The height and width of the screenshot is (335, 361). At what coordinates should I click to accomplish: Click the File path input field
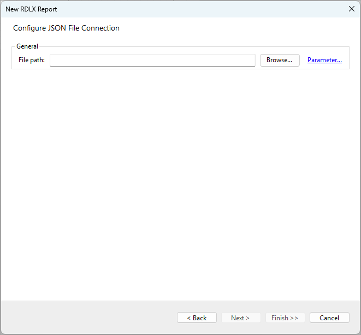152,60
